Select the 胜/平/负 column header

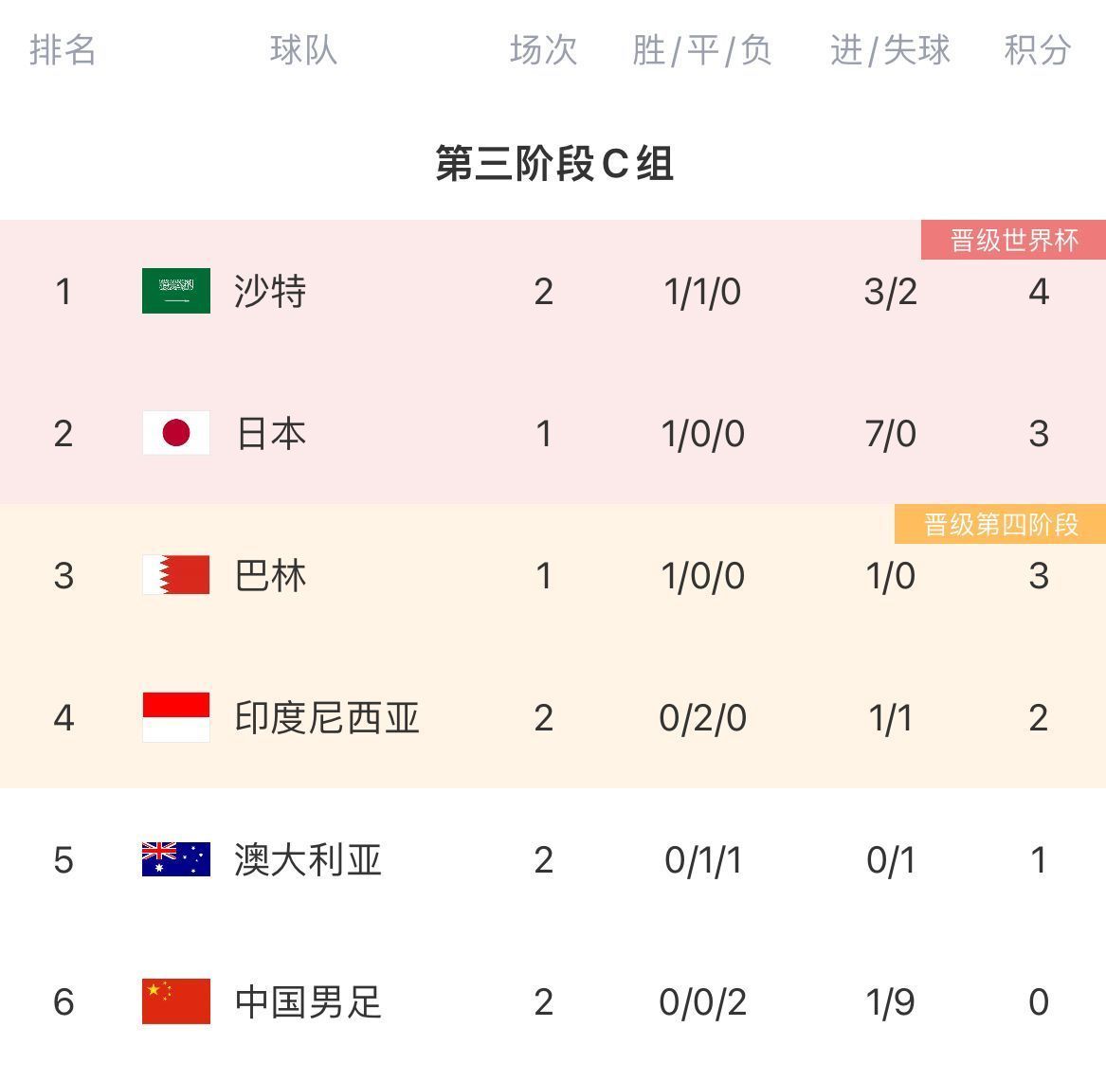click(x=702, y=50)
